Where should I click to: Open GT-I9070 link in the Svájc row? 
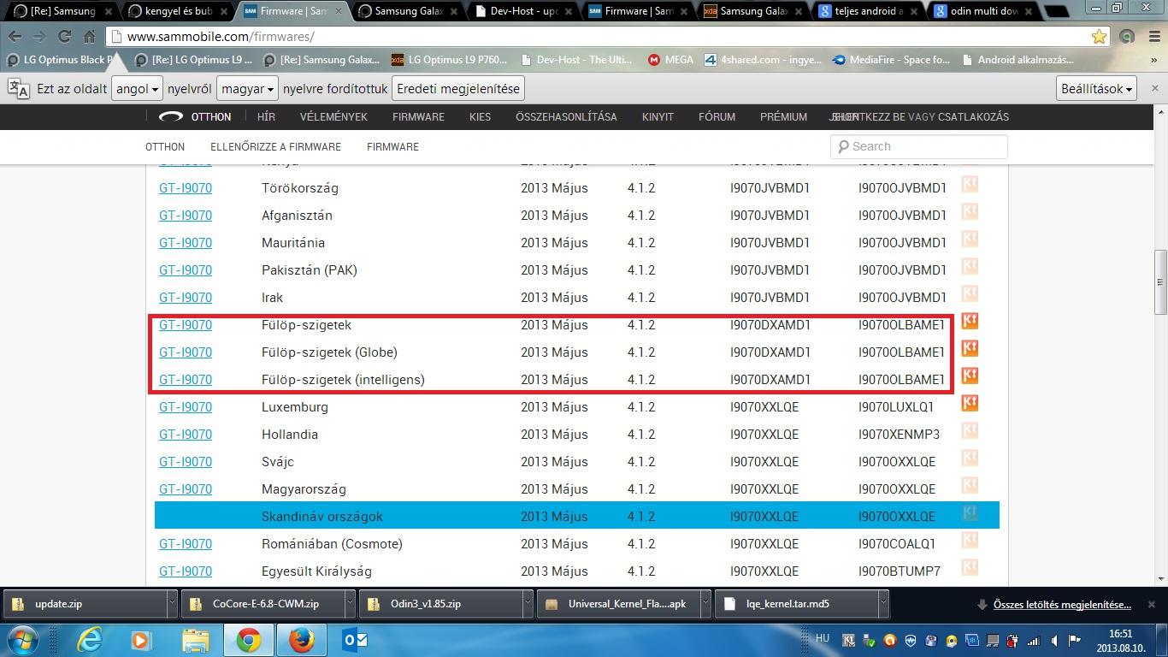tap(186, 462)
